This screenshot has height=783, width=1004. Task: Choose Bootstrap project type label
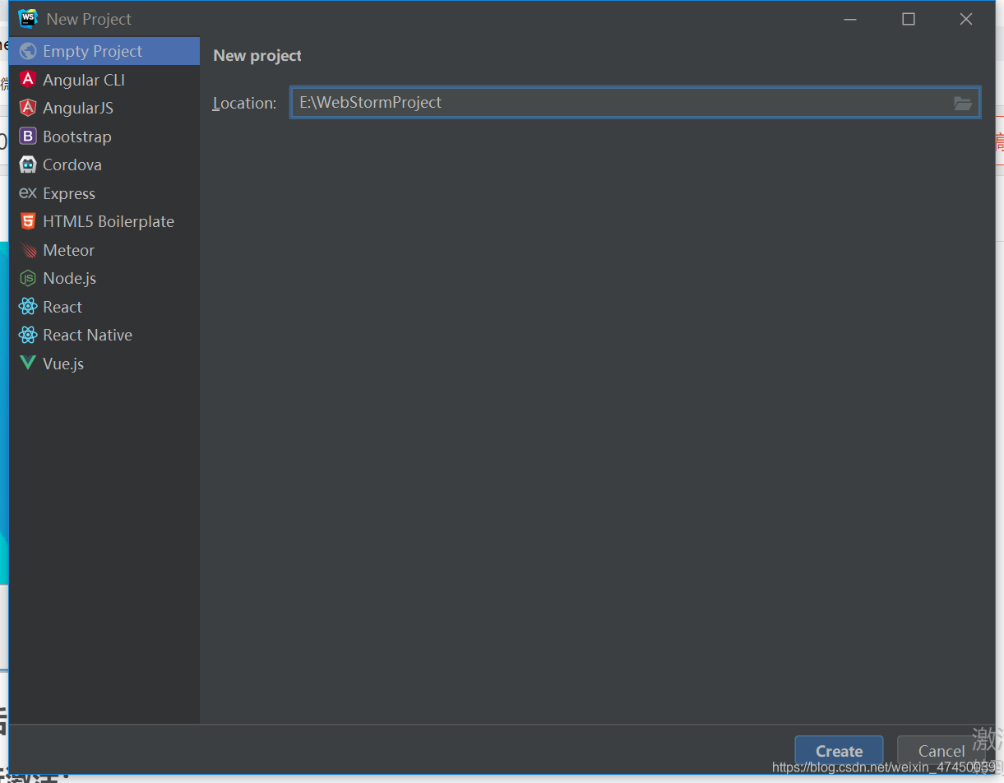77,137
